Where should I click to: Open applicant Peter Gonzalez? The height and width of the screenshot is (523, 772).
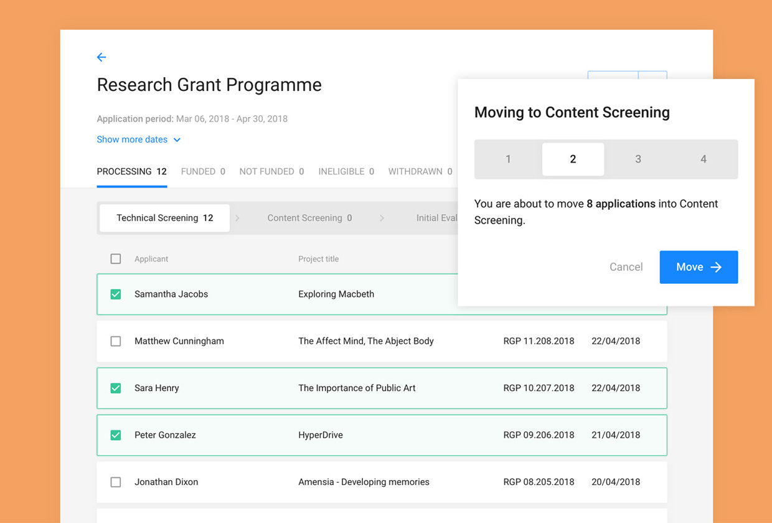click(165, 435)
